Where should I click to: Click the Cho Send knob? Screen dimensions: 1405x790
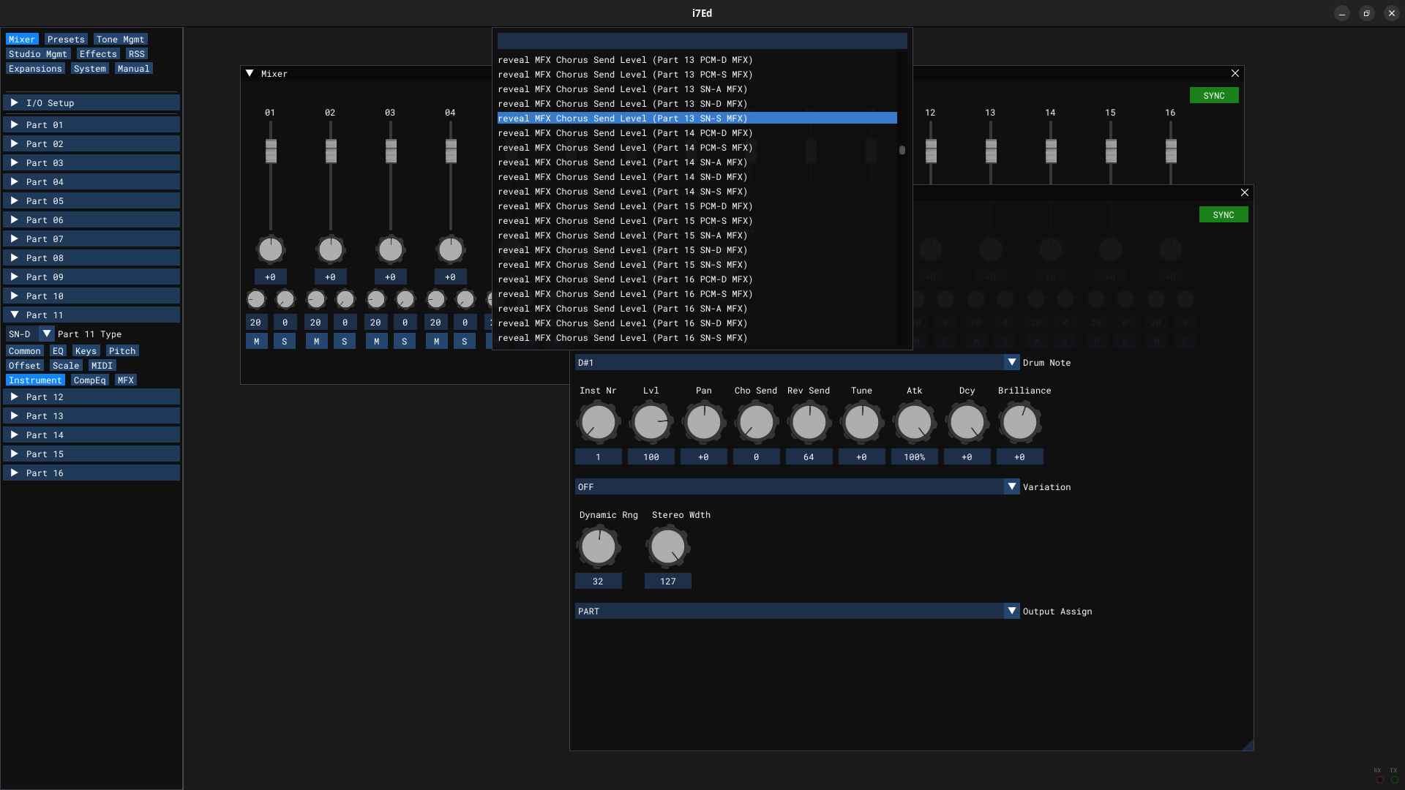756,422
